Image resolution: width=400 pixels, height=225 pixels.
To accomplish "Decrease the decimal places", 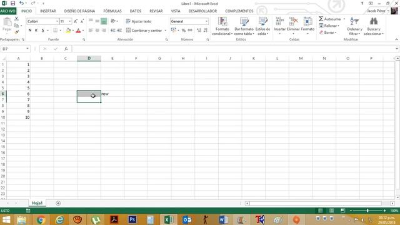I will (206, 31).
